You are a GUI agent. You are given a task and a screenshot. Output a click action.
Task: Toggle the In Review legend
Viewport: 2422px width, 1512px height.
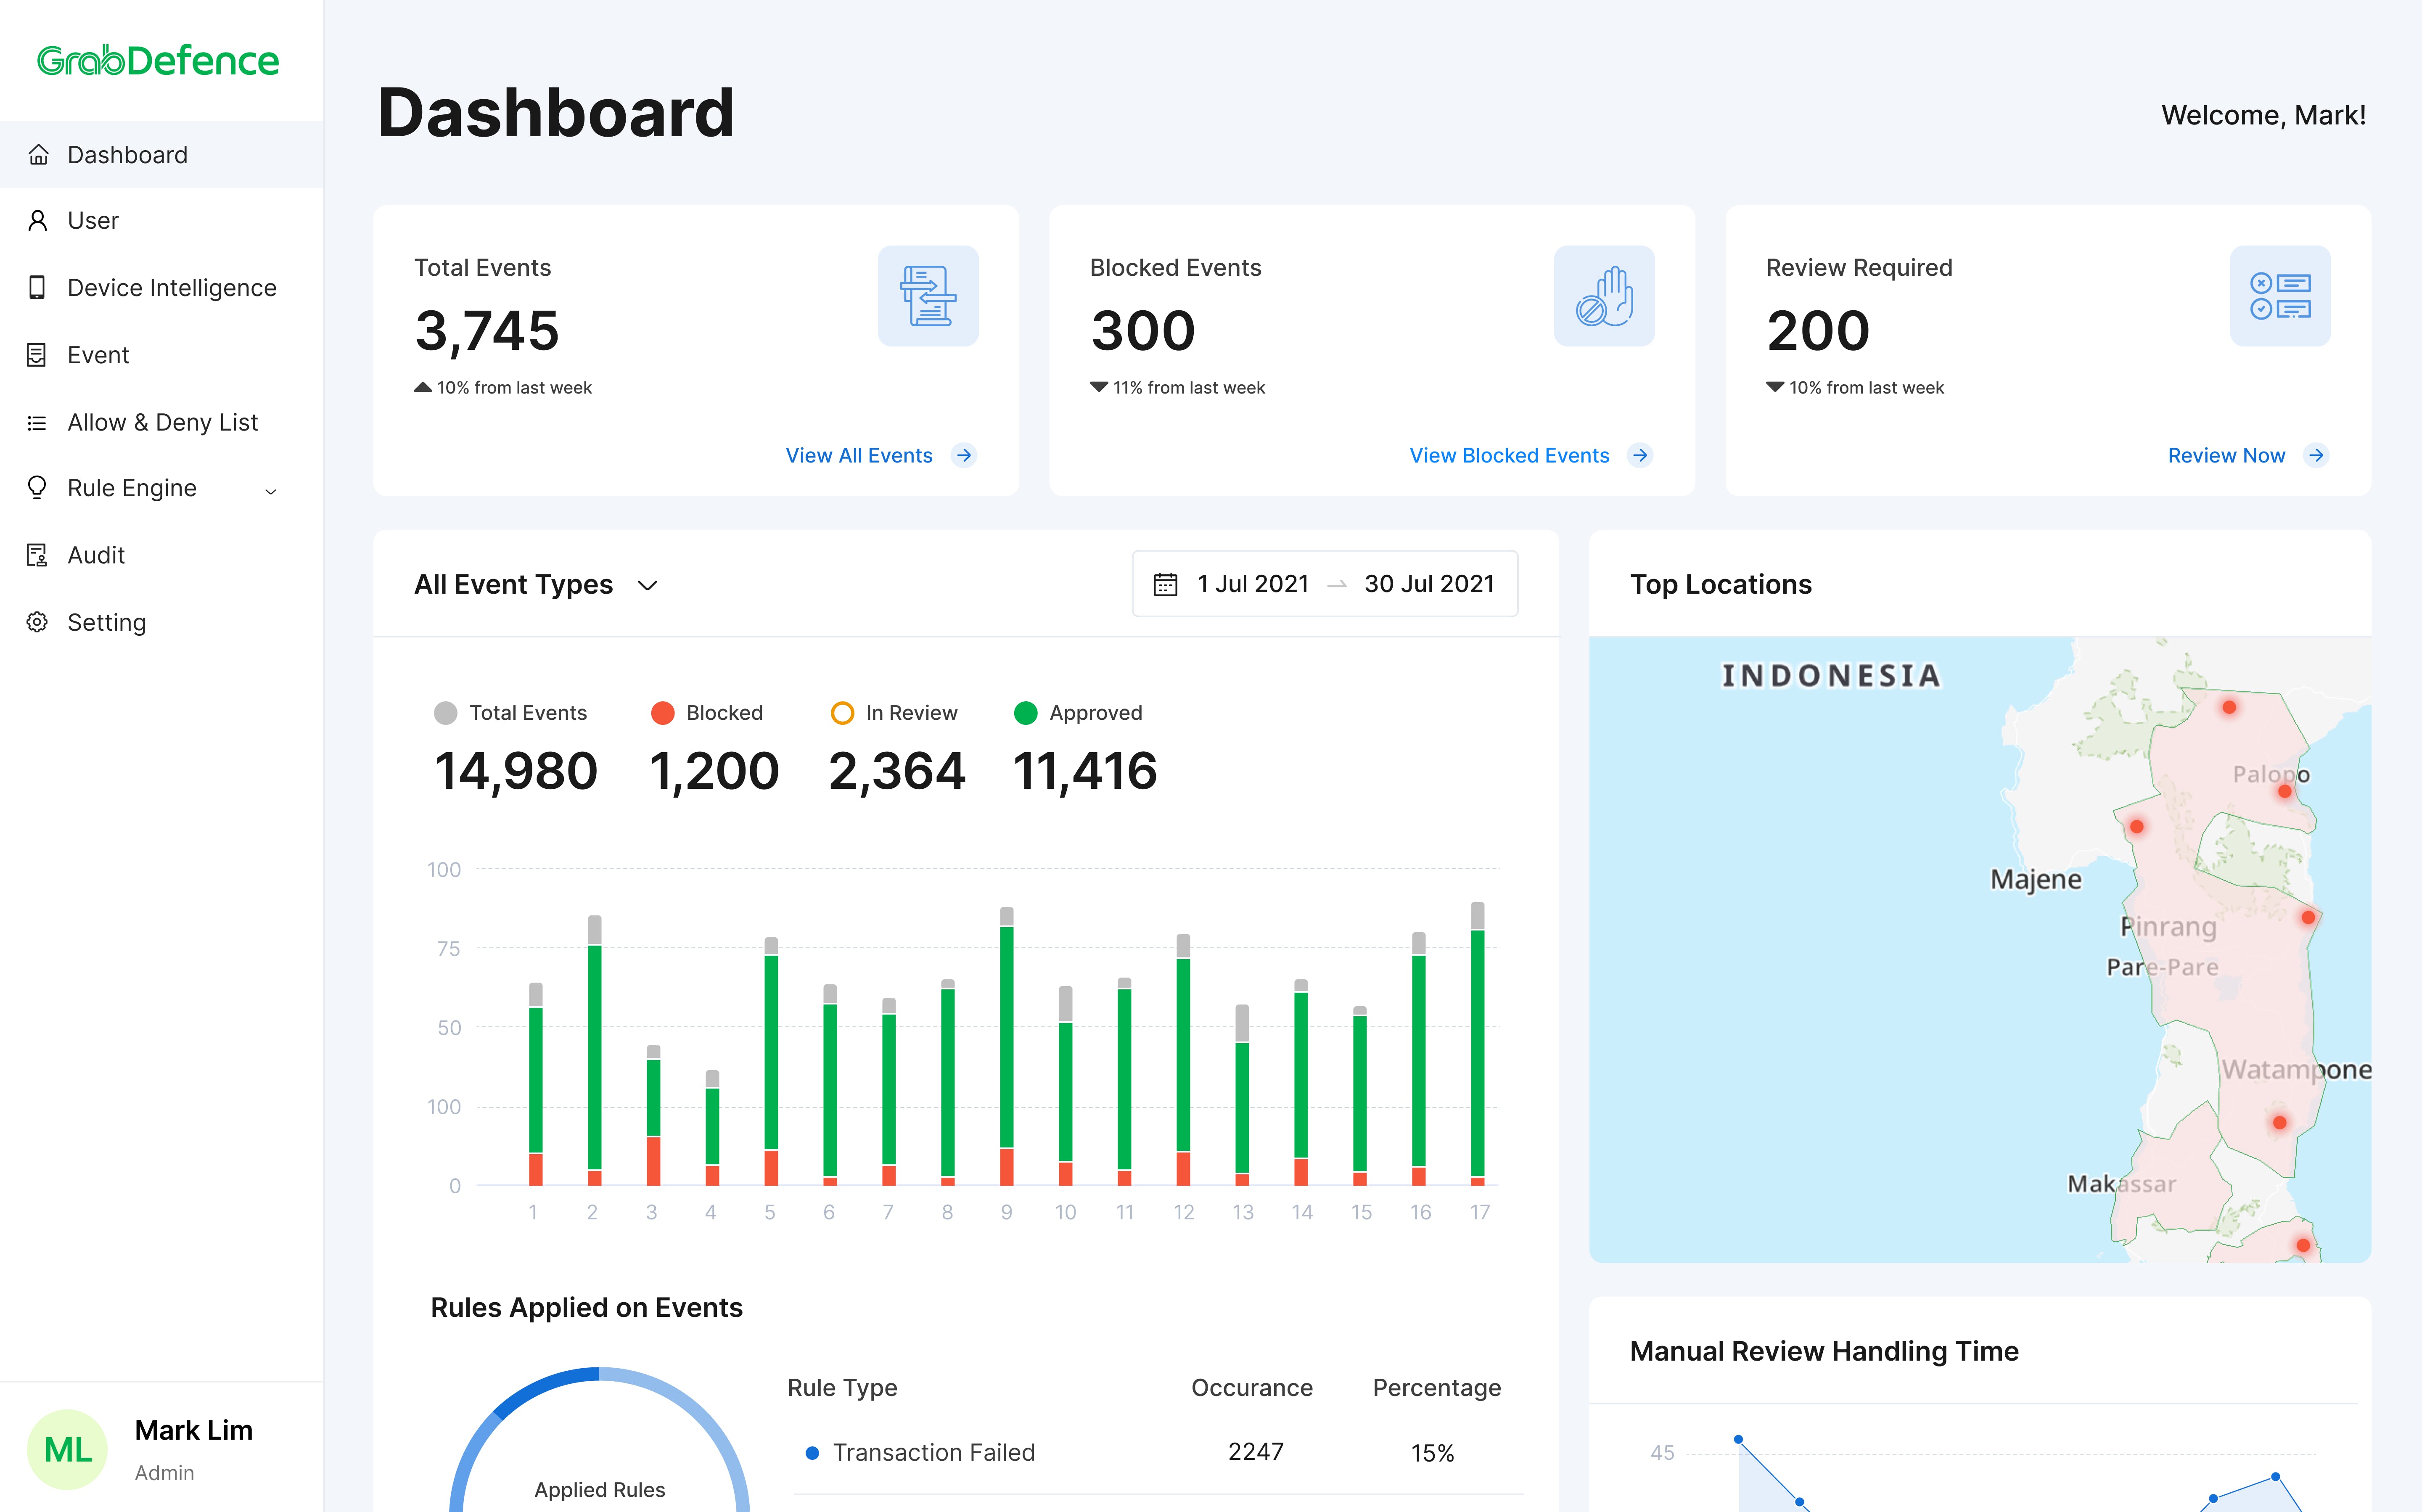point(894,713)
